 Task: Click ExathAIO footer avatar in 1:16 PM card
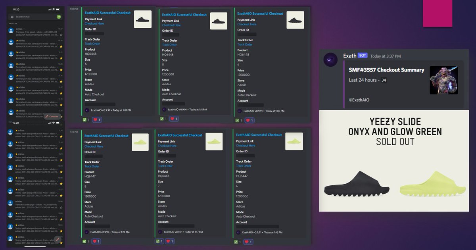point(239,233)
